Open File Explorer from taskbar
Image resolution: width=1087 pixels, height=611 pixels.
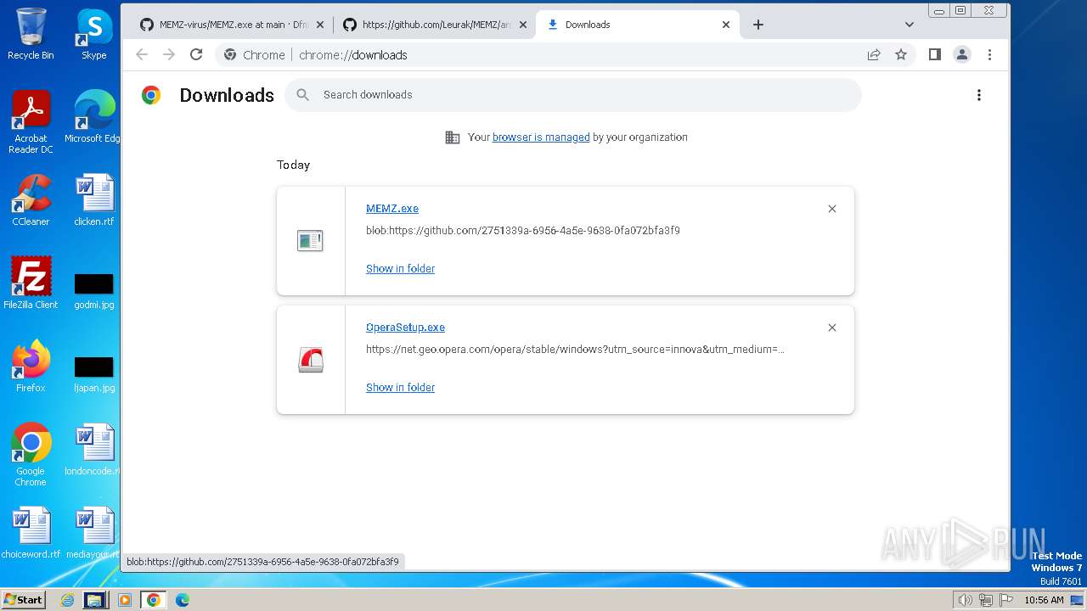94,600
